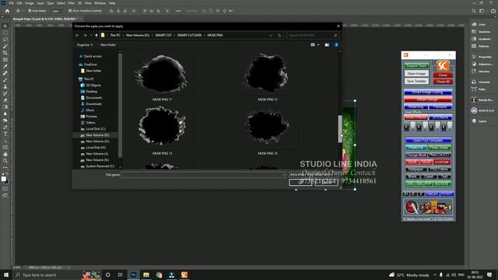This screenshot has width=498, height=280.
Task: Open the Properties panel
Action: coord(482,57)
